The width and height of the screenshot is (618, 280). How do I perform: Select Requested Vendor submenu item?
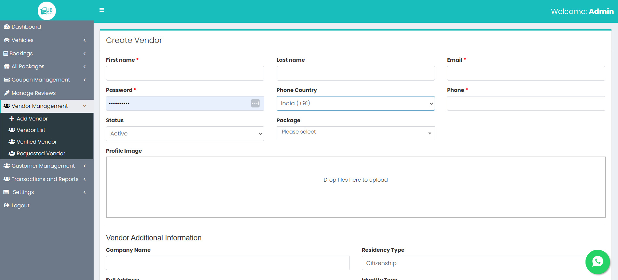[x=47, y=153]
